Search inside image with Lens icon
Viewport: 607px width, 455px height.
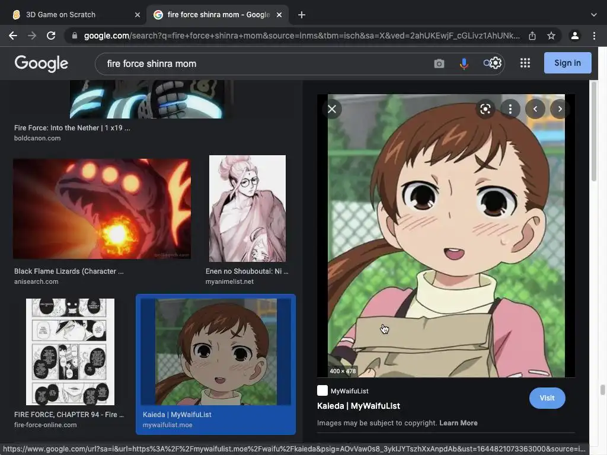point(485,109)
